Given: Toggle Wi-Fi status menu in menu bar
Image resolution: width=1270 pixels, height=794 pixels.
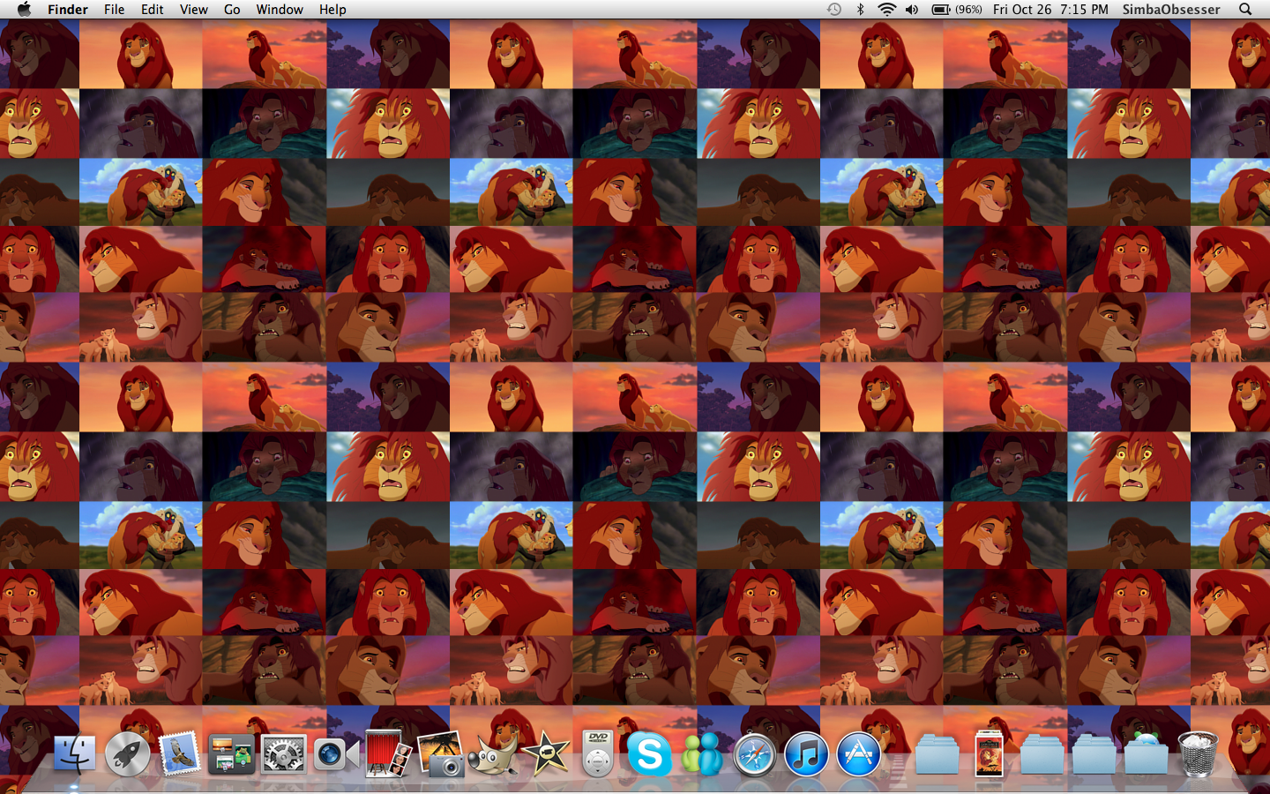Looking at the screenshot, I should click(x=886, y=10).
